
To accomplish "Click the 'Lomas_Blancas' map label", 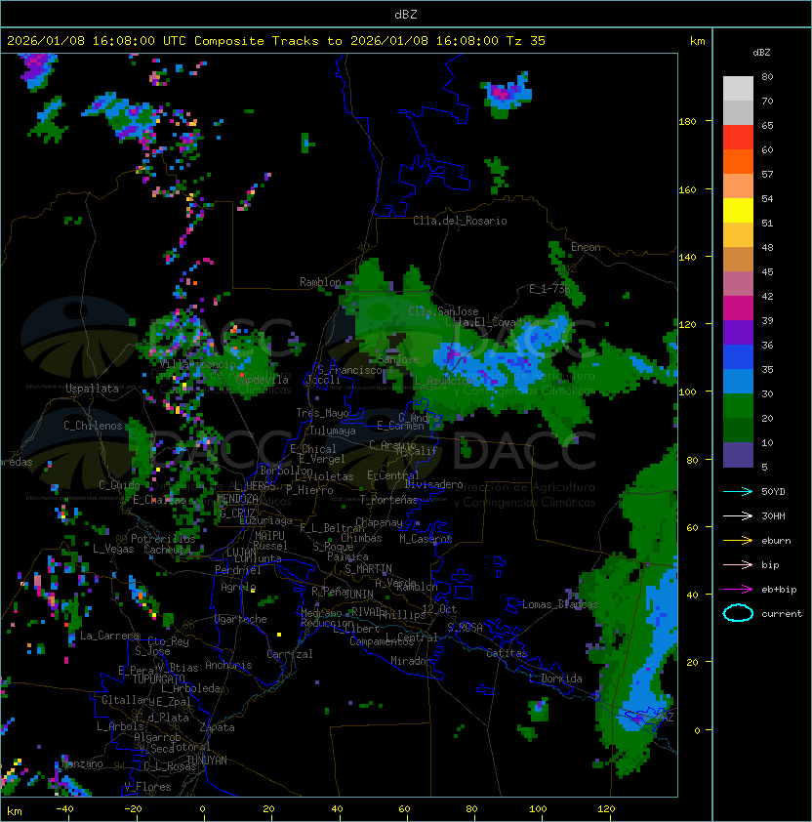I will (560, 604).
